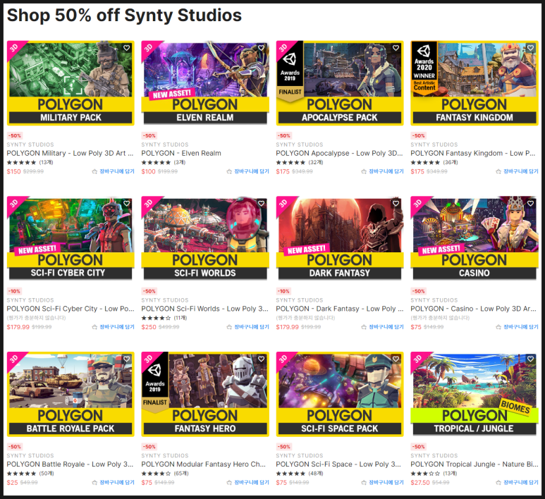This screenshot has width=545, height=499.
Task: Favorite the POLYGON Tropical Jungle heart icon
Action: 530,359
